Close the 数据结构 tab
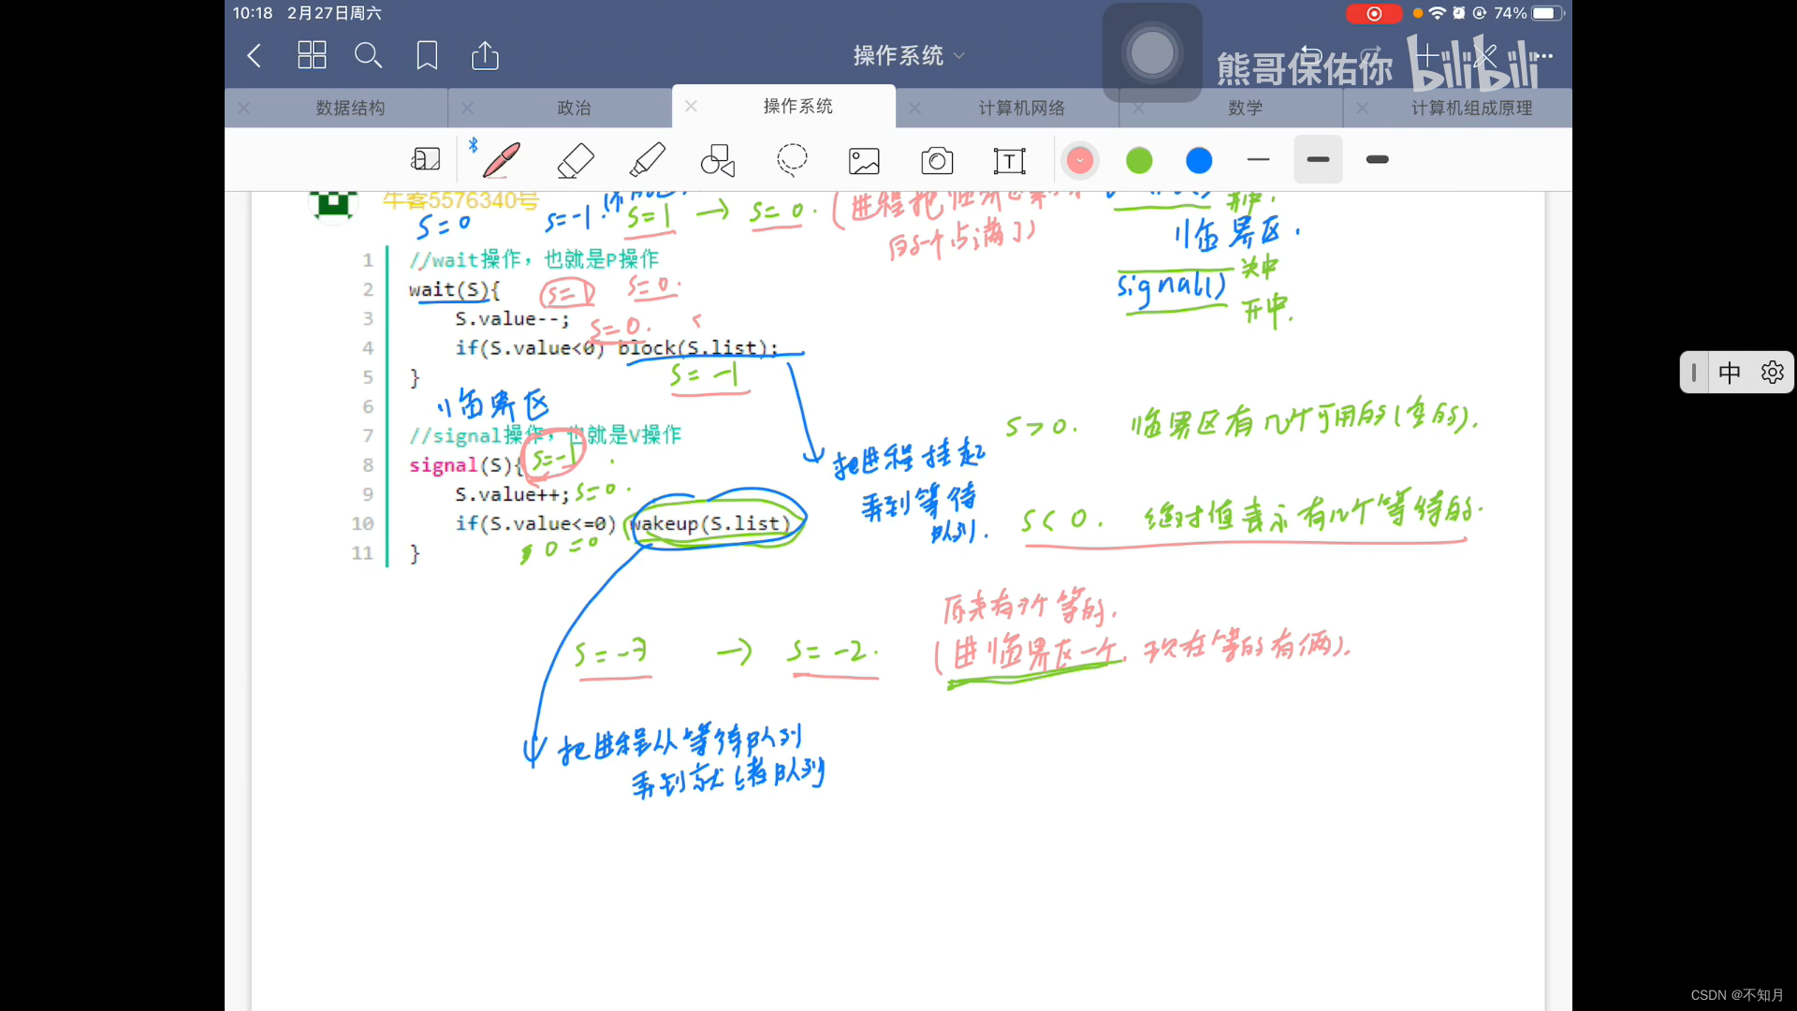The height and width of the screenshot is (1011, 1797). (x=243, y=108)
